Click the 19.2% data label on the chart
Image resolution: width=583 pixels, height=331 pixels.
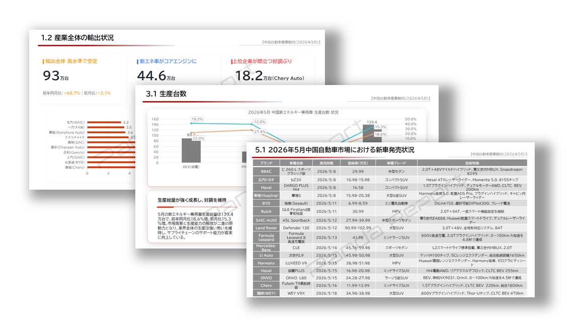pyautogui.click(x=197, y=119)
